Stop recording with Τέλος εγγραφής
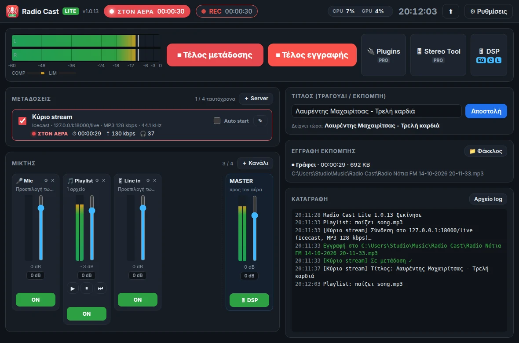 pos(312,55)
